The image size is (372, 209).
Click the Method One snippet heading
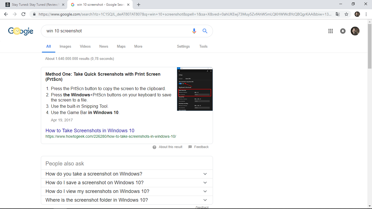coord(103,77)
